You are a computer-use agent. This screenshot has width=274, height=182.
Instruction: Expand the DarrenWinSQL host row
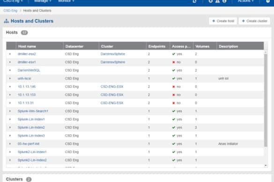point(10,70)
